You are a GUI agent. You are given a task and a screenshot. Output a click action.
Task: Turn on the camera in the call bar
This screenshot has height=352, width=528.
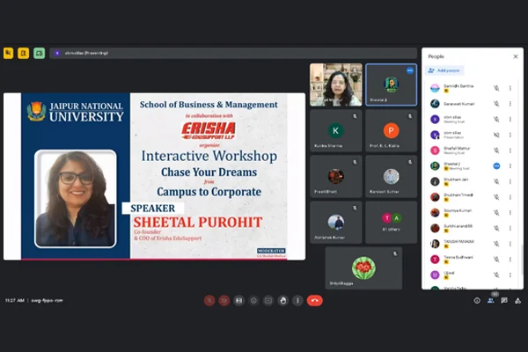(x=224, y=300)
